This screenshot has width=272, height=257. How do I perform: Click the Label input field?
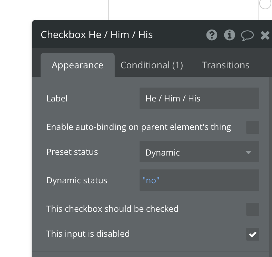(x=199, y=99)
